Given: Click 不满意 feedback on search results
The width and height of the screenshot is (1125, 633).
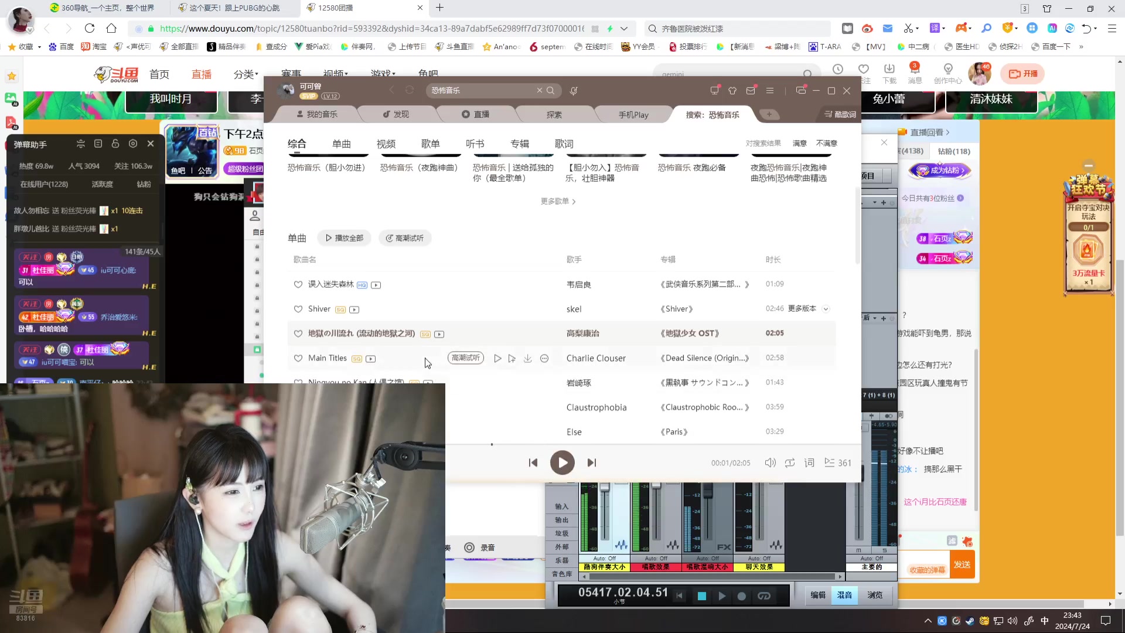Looking at the screenshot, I should 827,143.
